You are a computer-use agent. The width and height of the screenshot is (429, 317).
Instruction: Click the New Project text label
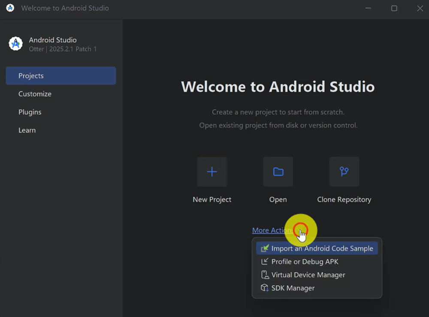click(212, 200)
